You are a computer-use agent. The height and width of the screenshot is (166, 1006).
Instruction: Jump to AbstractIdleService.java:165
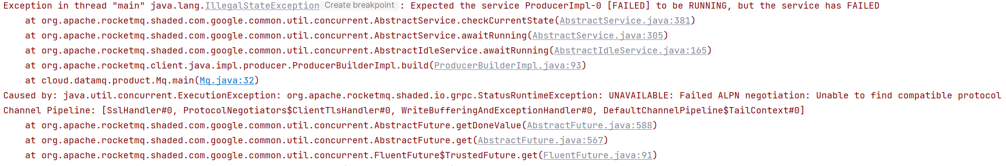point(631,51)
